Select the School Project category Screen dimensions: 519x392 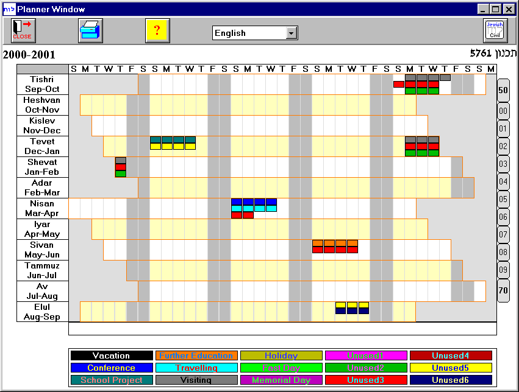112,380
